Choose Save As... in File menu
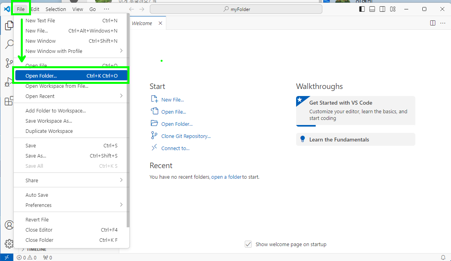 71,156
